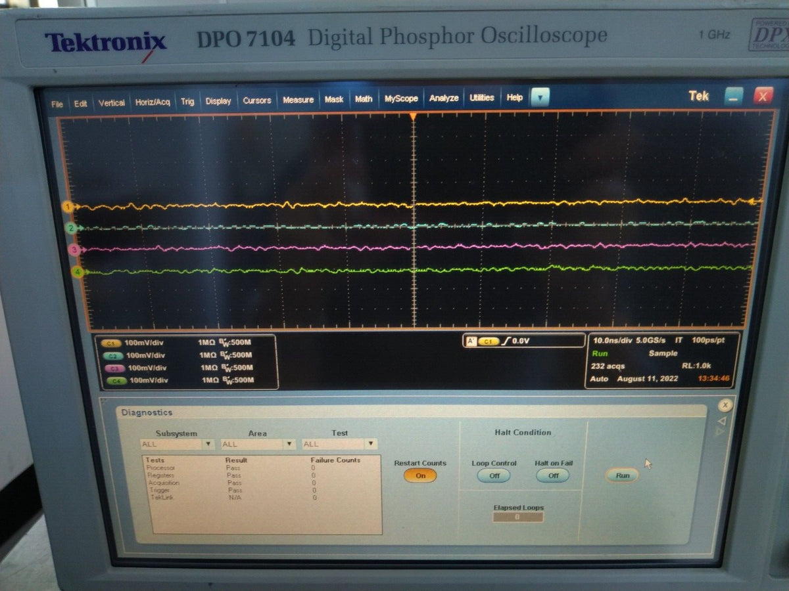Open the Test dropdown
The image size is (789, 591).
[339, 444]
